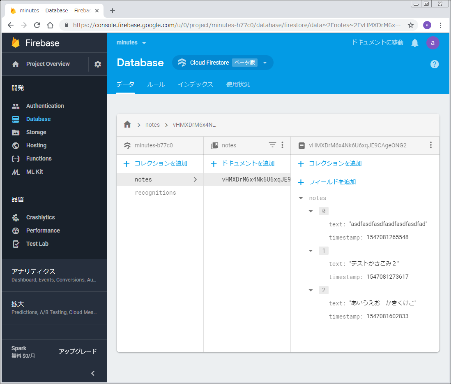
Task: Click the project settings gear icon
Action: click(98, 64)
